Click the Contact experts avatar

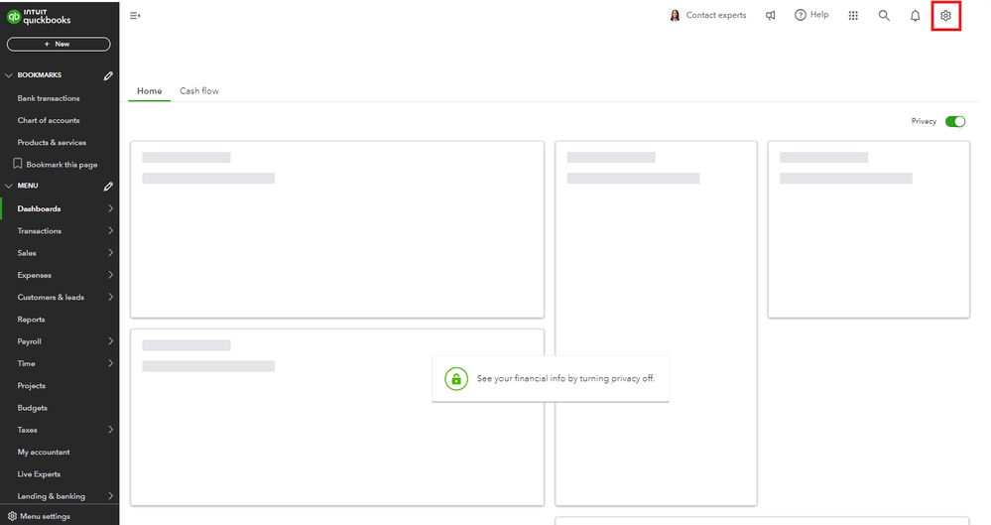(x=675, y=15)
